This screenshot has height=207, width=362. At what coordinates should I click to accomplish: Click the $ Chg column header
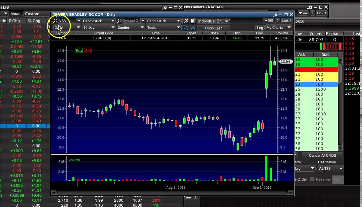point(17,21)
